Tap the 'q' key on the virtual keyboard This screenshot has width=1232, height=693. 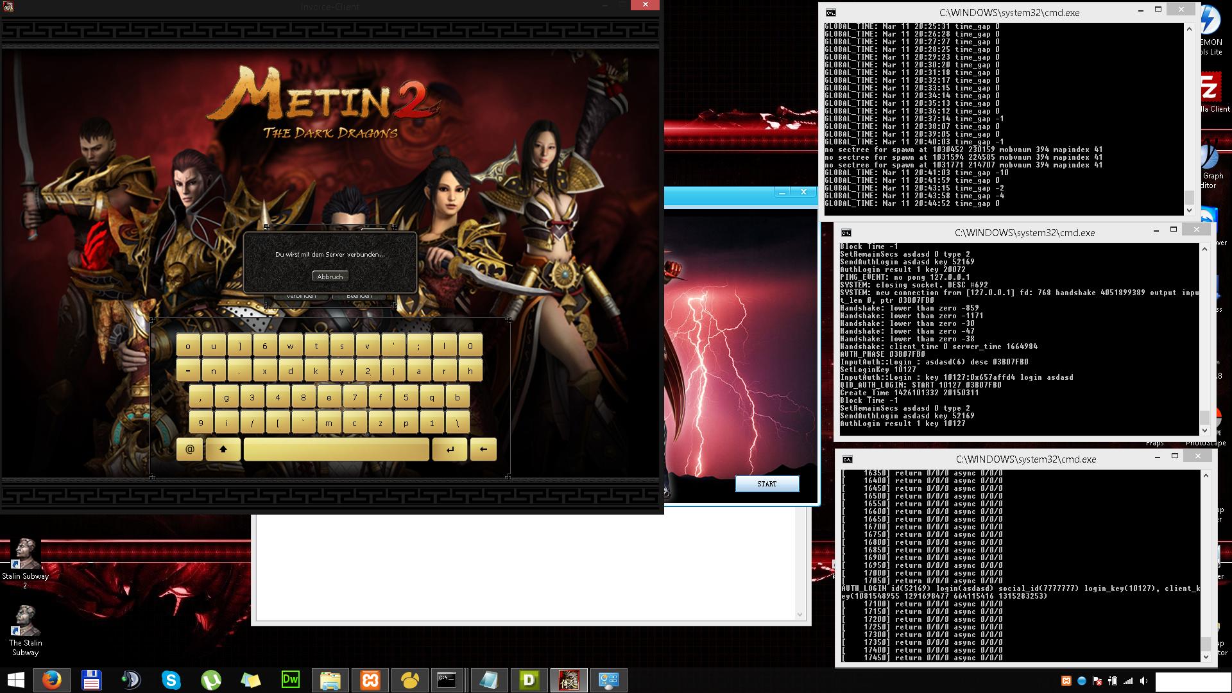coord(432,397)
